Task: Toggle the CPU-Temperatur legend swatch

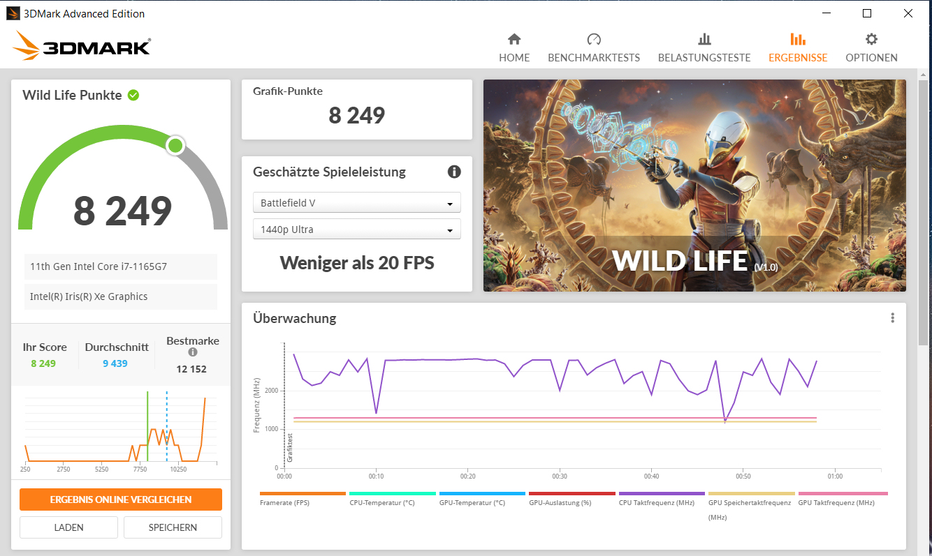Action: point(393,493)
